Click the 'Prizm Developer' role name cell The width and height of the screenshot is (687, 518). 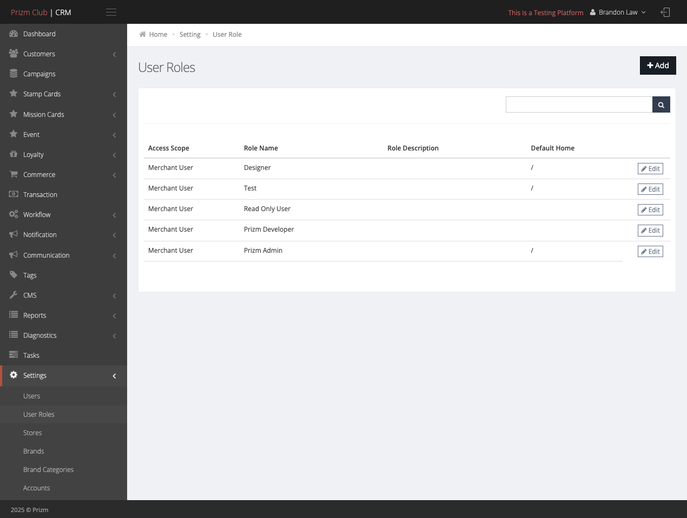tap(269, 229)
